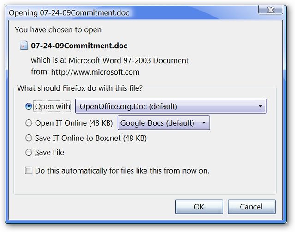Click the Save File label text

(49, 152)
